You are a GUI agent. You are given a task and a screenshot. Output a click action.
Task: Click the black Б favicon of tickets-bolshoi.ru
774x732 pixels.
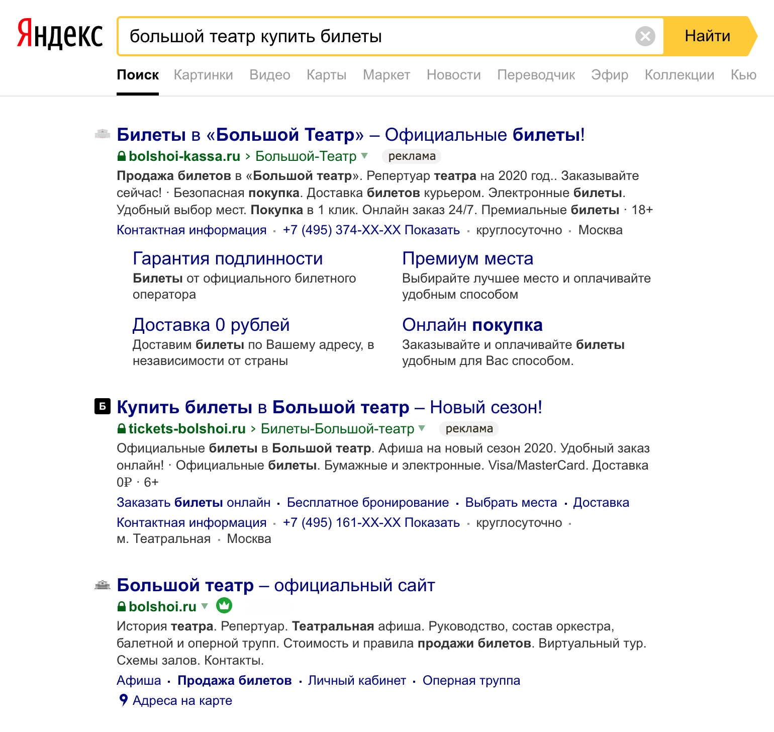tap(103, 406)
